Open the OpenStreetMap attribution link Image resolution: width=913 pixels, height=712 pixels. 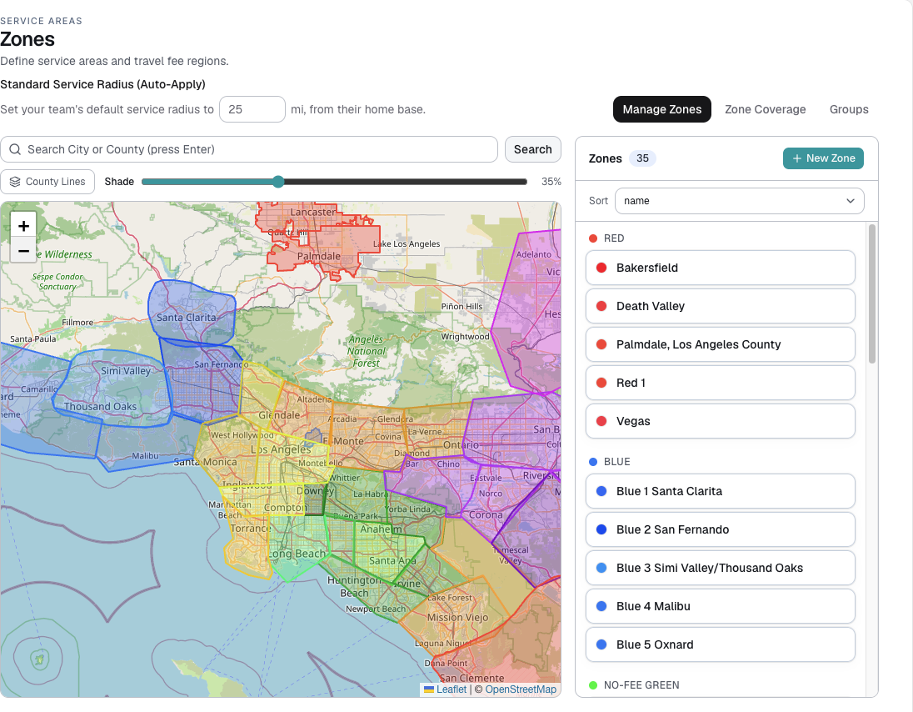521,689
